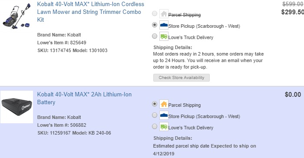The height and width of the screenshot is (158, 304).
Task: Click the greyed-out house icon for mower Parcel Shipping
Action: [x=164, y=14]
